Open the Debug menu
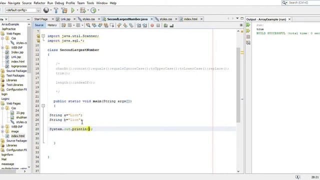This screenshot has height=180, width=320. pyautogui.click(x=59, y=3)
